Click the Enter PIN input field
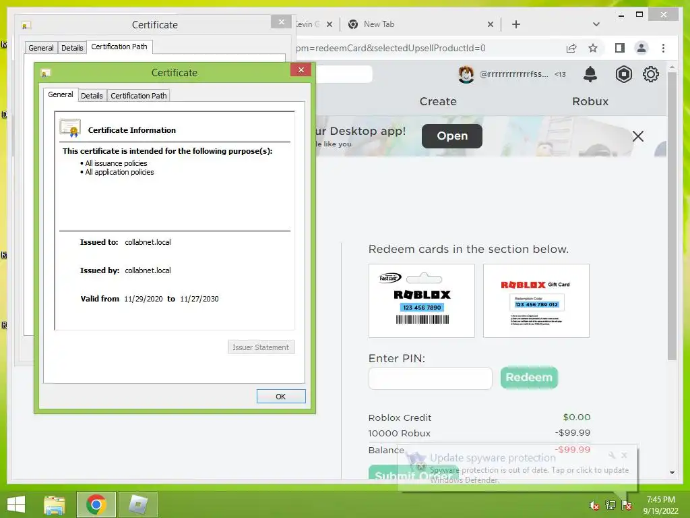Image resolution: width=690 pixels, height=518 pixels. tap(431, 378)
